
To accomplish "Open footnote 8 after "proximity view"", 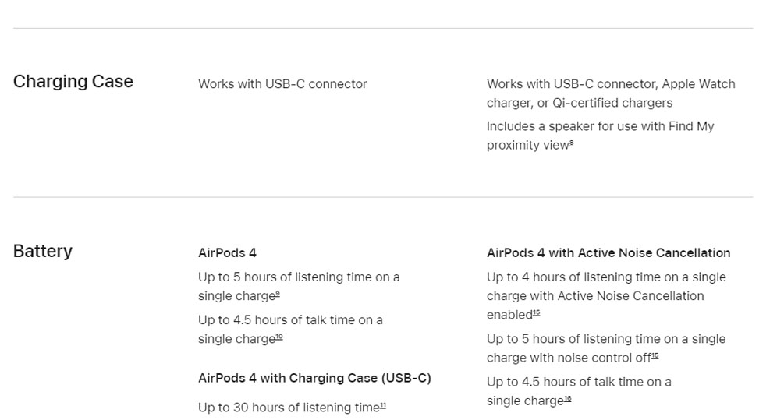I will [x=572, y=143].
